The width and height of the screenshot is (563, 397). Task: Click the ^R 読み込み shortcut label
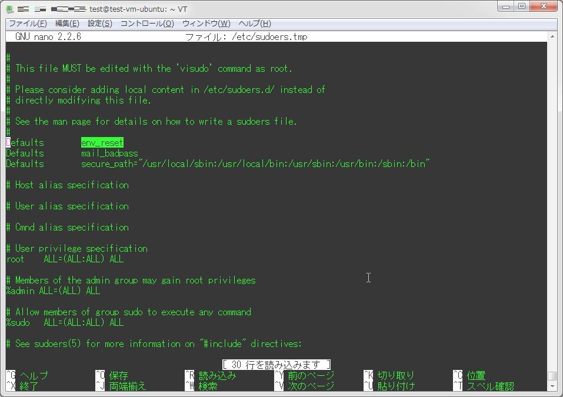211,375
